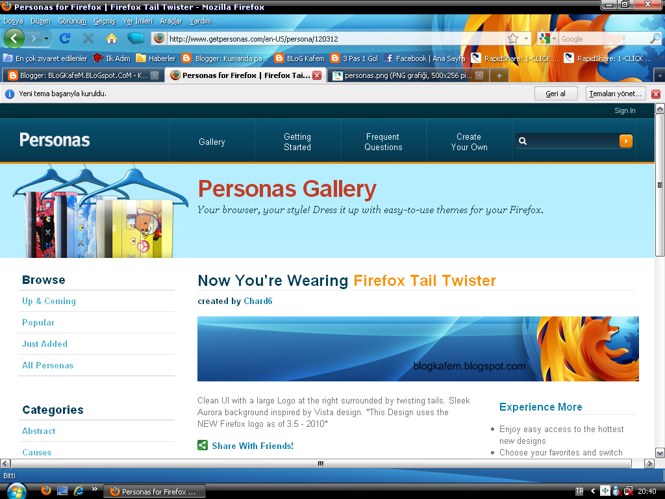665x499 pixels.
Task: Show more bookmarks with the chevron
Action: pos(660,58)
